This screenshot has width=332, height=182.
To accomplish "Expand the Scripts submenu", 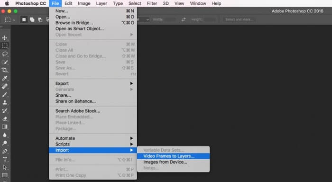I will click(93, 144).
